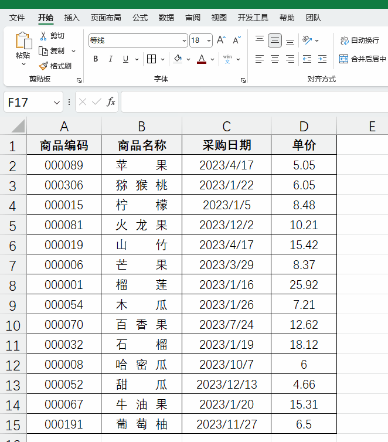Switch to the 页面布局 tab
The width and height of the screenshot is (388, 442).
pyautogui.click(x=105, y=18)
